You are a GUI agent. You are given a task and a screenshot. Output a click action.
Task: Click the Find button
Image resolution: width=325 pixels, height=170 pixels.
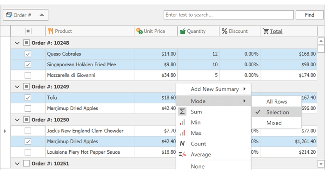click(x=310, y=15)
